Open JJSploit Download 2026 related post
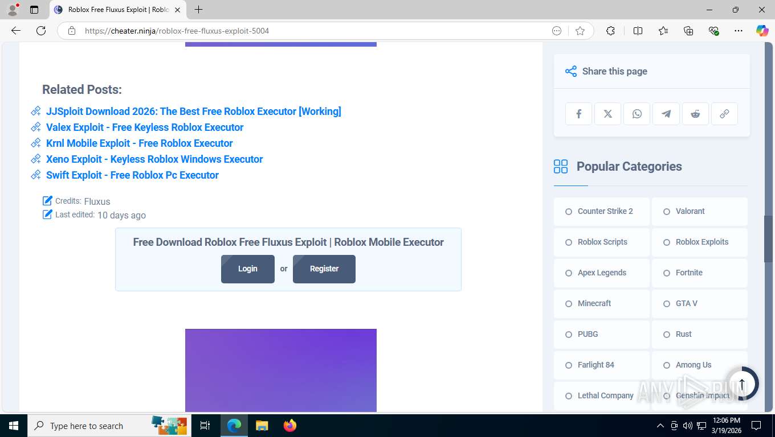This screenshot has width=775, height=437. [194, 112]
